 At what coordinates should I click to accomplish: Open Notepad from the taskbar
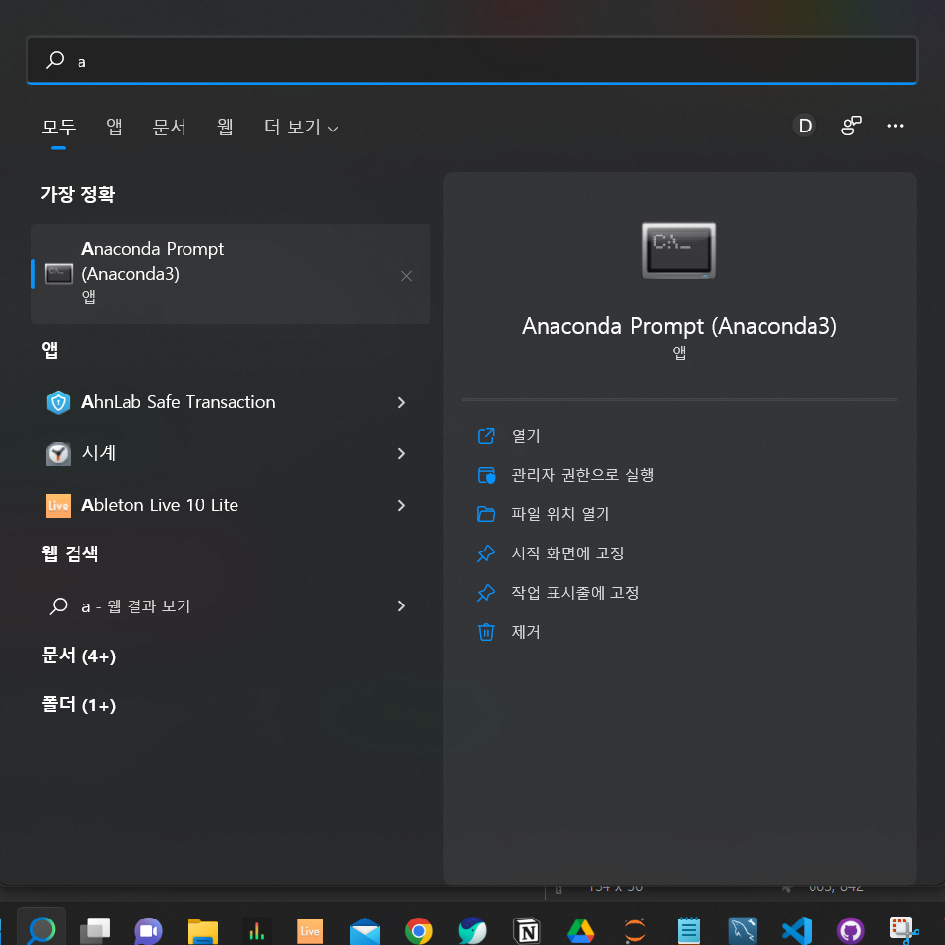[688, 931]
